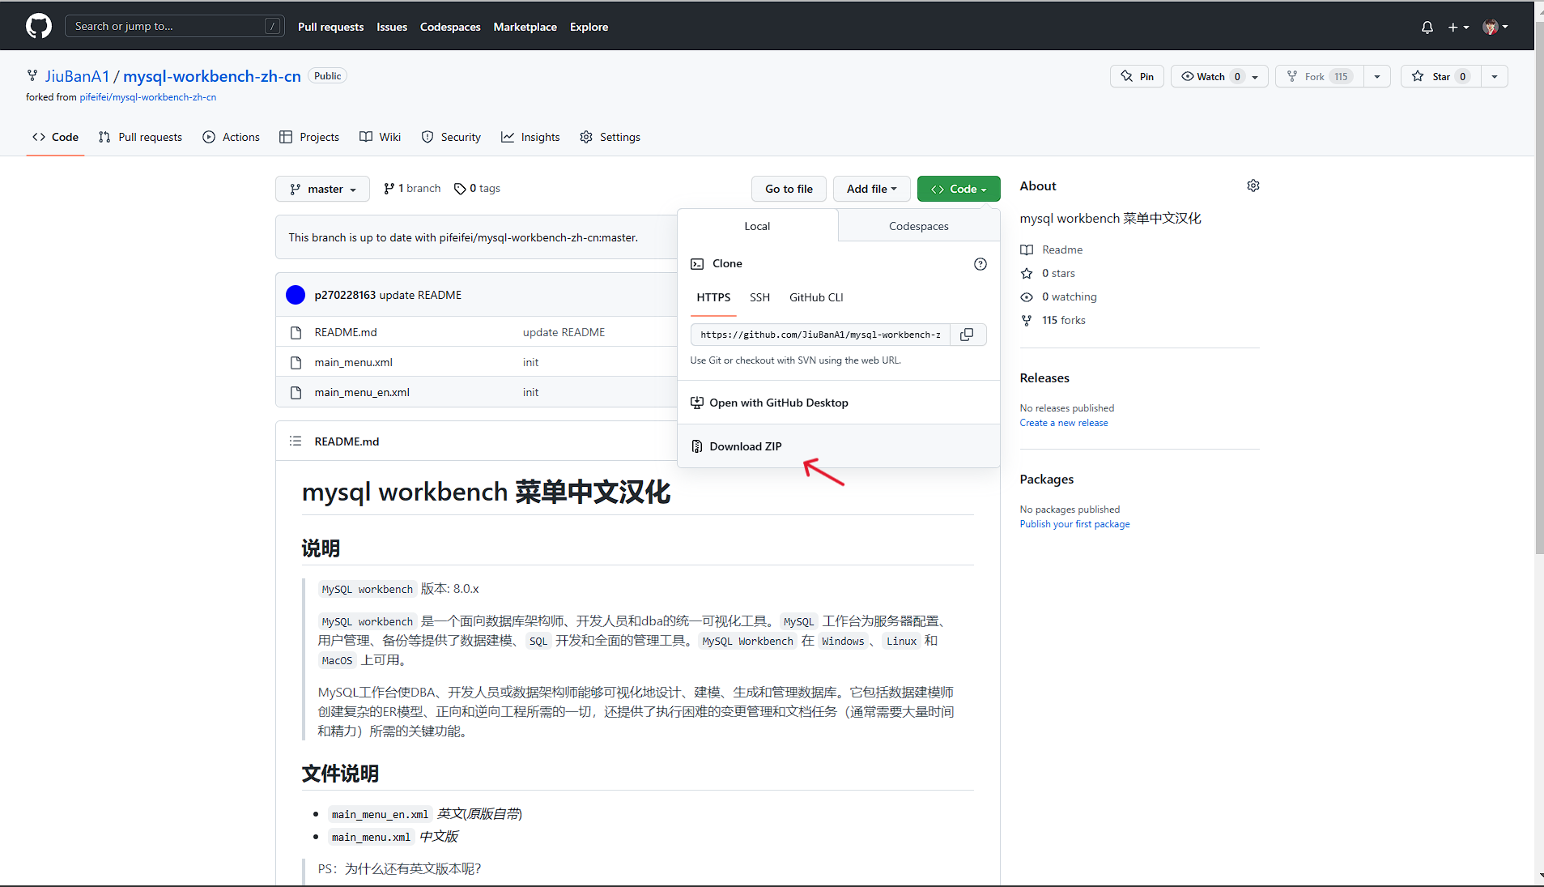Expand the Star lists dropdown arrow
The height and width of the screenshot is (887, 1544).
[1495, 76]
